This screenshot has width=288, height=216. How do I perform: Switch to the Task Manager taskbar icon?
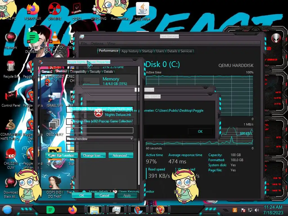click(116, 210)
